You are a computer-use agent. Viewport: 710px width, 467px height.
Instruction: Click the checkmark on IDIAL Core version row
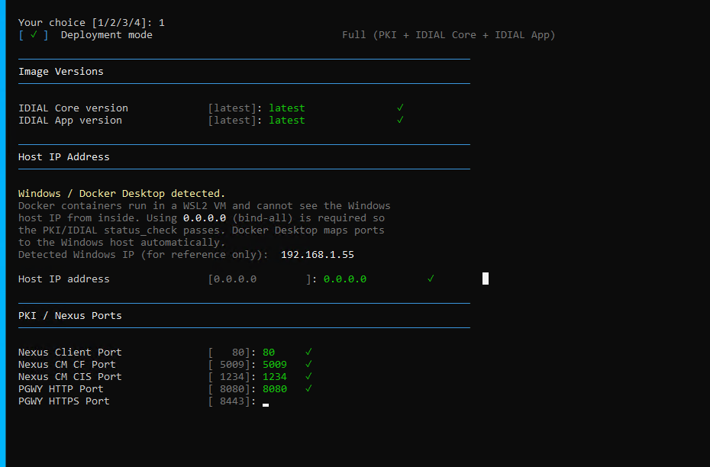pyautogui.click(x=400, y=108)
